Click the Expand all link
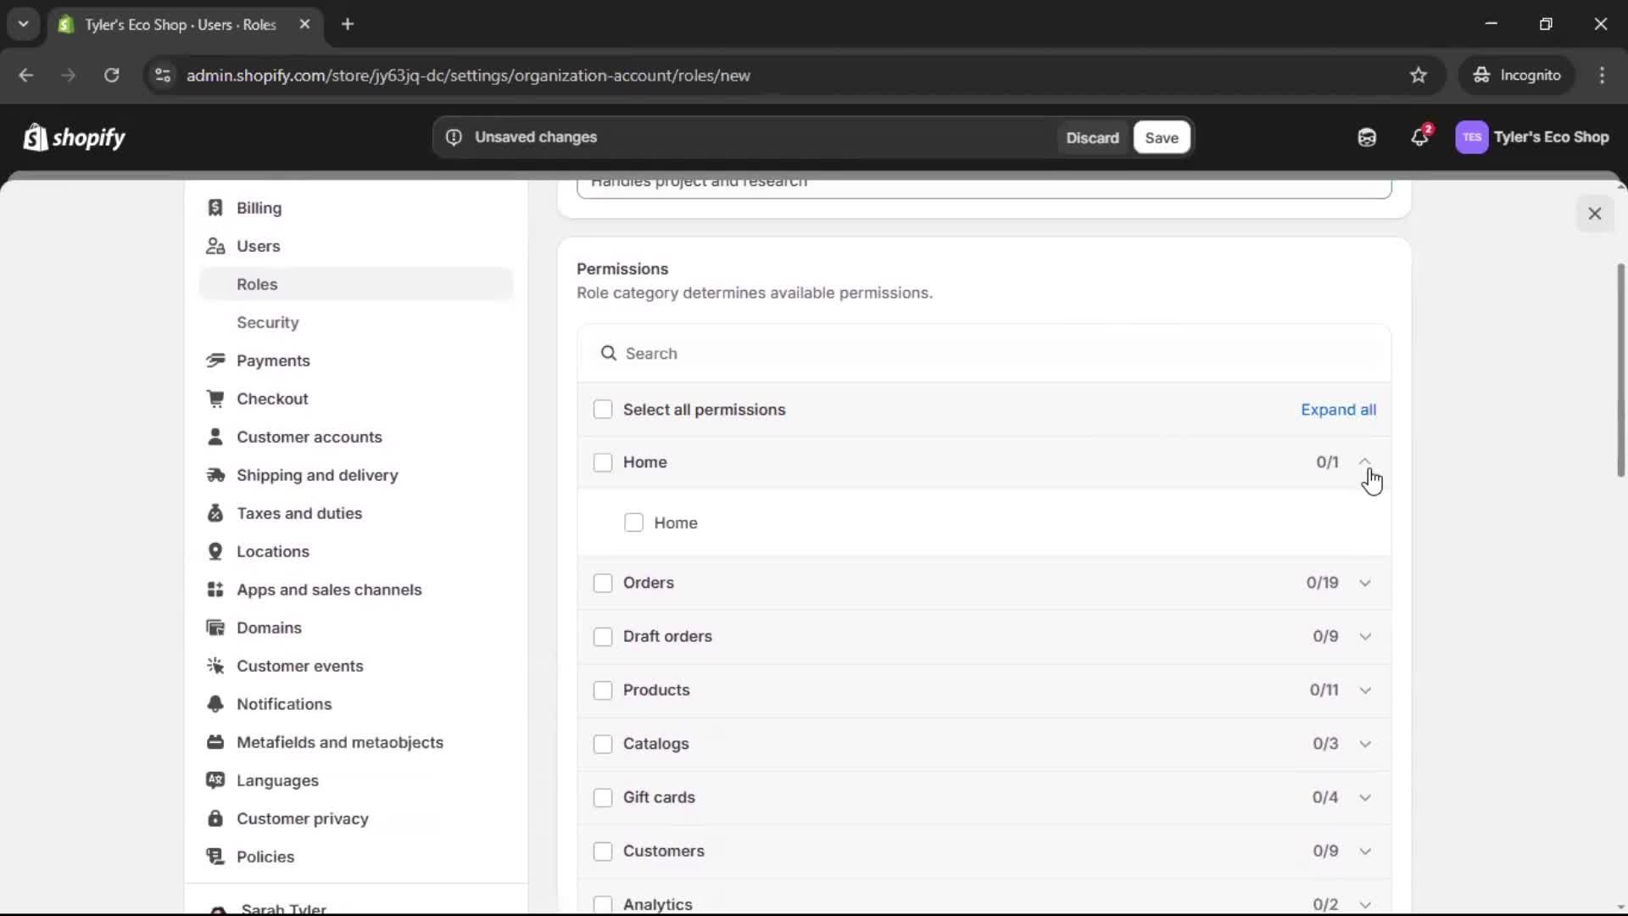Screen dimensions: 1628x916 point(1338,409)
